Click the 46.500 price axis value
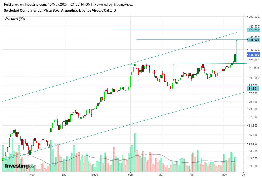Image resolution: width=262 pixels, height=178 pixels. (x=253, y=151)
